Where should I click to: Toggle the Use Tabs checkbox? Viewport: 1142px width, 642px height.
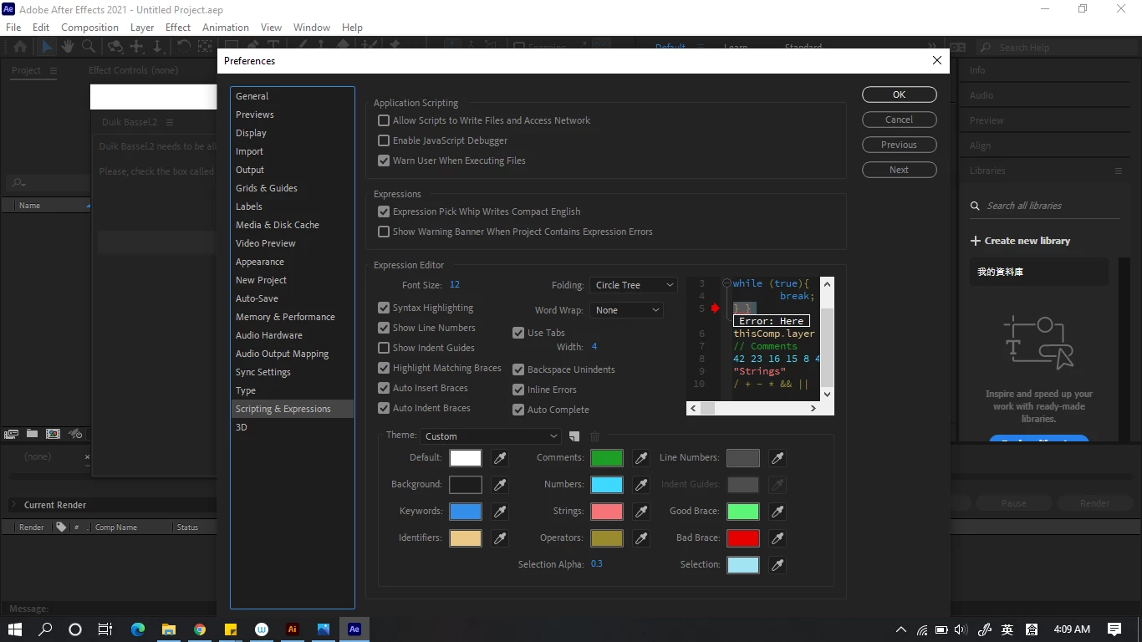coord(518,333)
